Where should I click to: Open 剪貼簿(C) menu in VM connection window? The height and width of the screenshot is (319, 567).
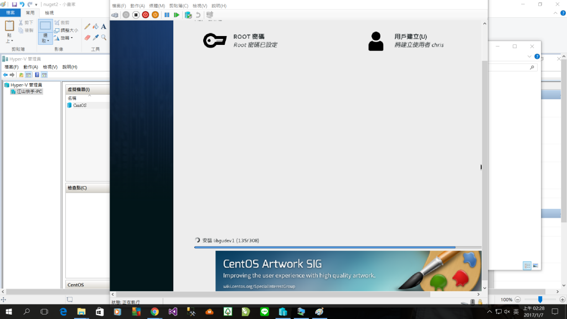[x=179, y=6]
